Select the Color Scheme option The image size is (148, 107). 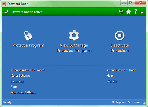(20, 76)
